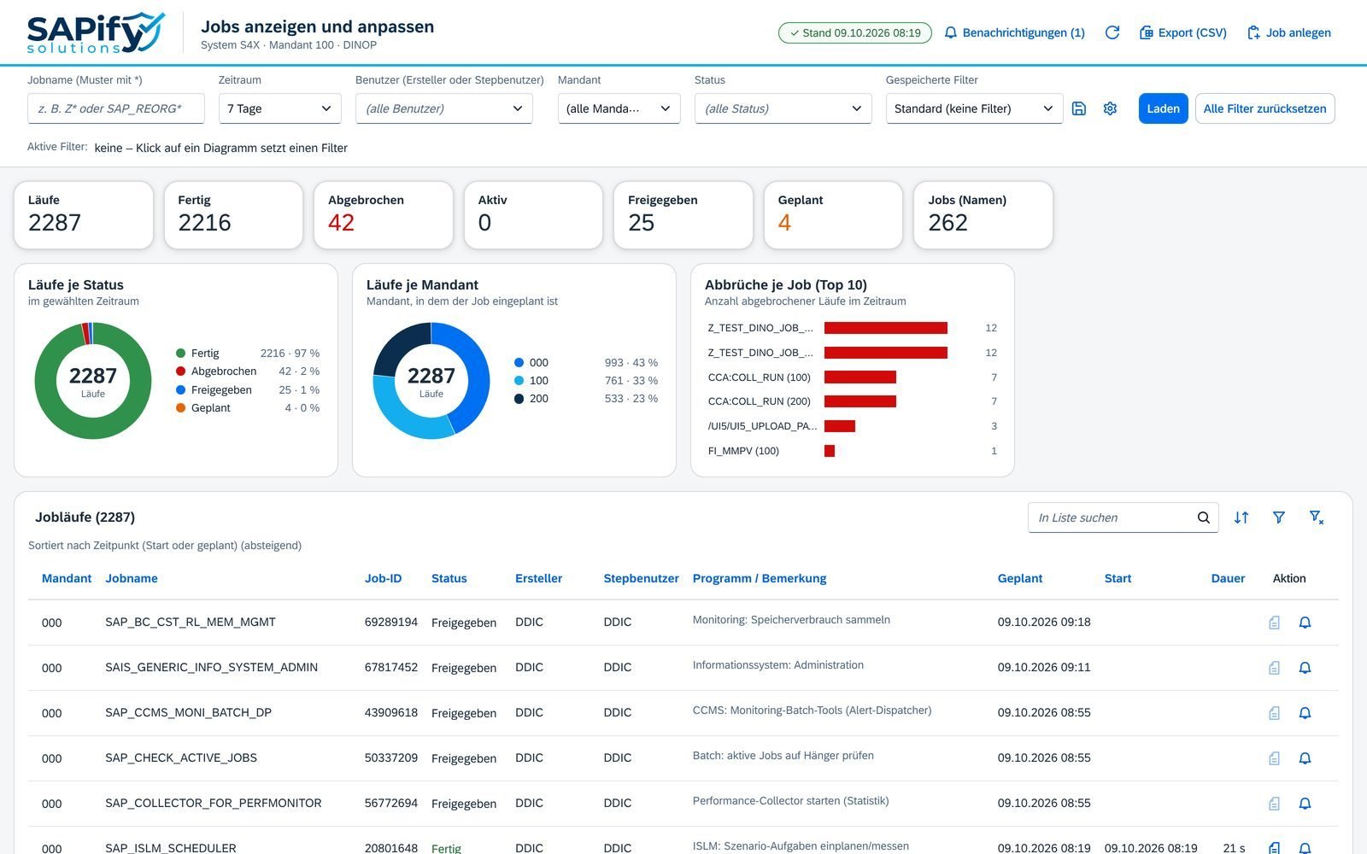Click the refresh icon in header
The image size is (1367, 854).
(x=1112, y=32)
